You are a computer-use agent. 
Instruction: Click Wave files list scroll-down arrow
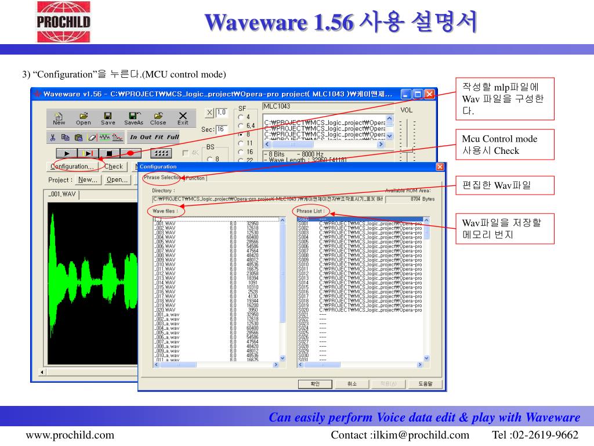point(282,358)
